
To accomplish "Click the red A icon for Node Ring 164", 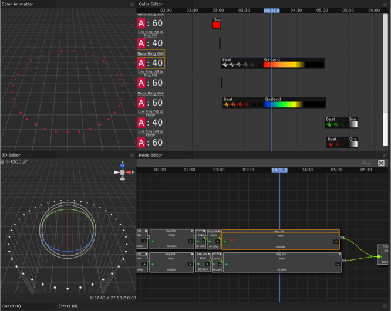I will point(141,103).
